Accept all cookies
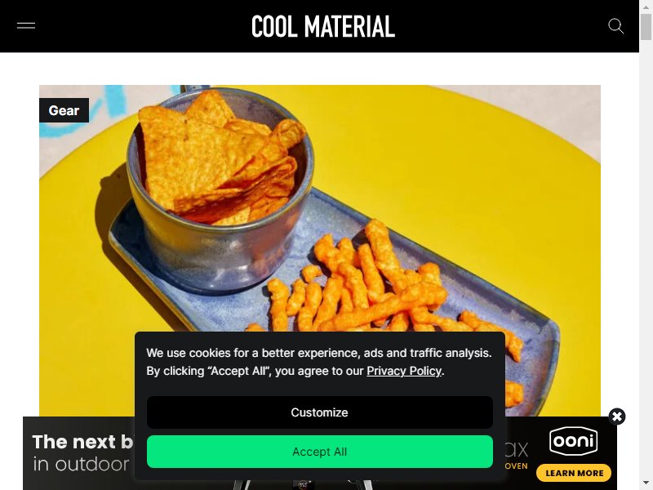This screenshot has width=653, height=490. click(319, 452)
